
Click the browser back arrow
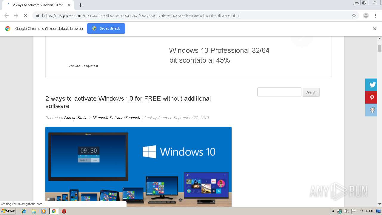[7, 16]
